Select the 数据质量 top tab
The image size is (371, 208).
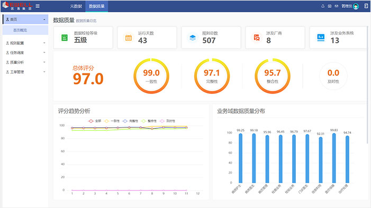(x=97, y=6)
